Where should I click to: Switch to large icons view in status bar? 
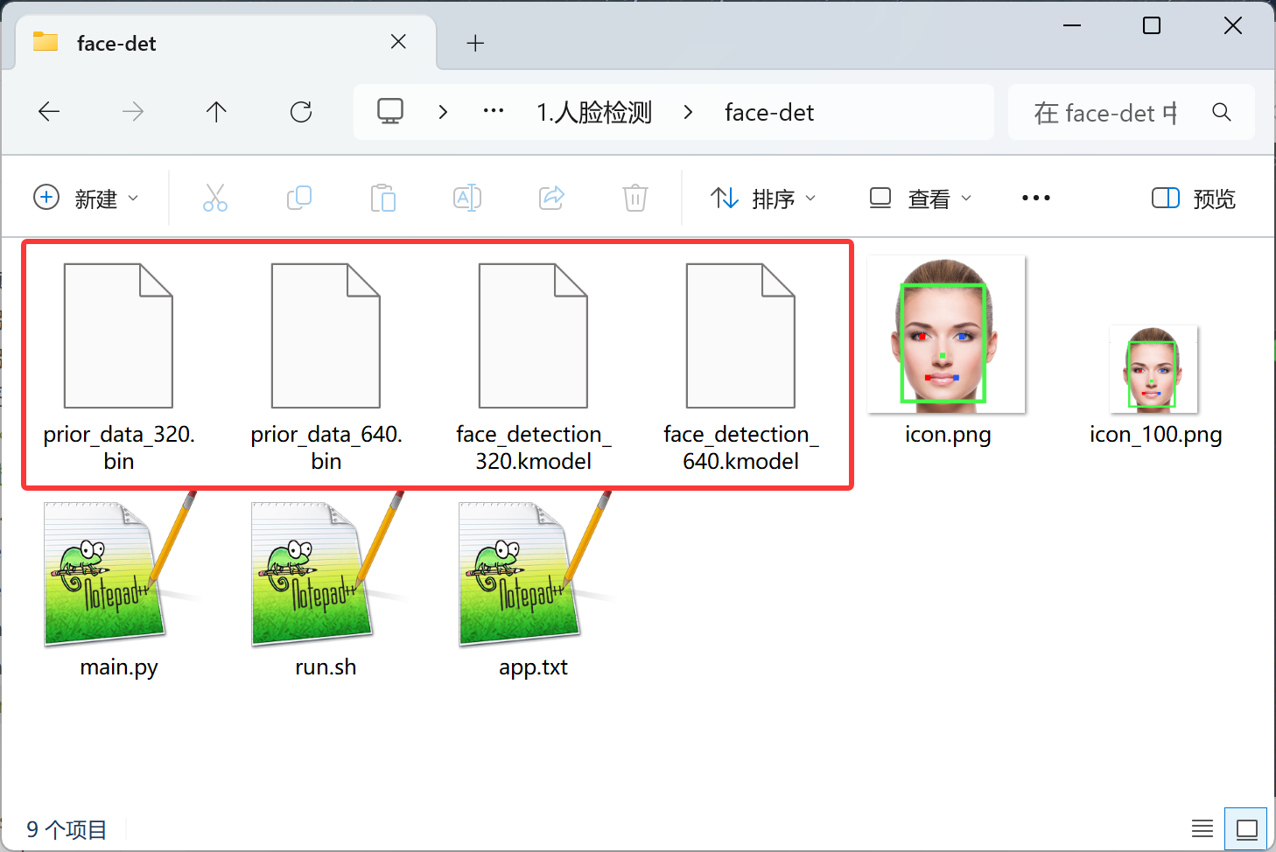(x=1246, y=828)
